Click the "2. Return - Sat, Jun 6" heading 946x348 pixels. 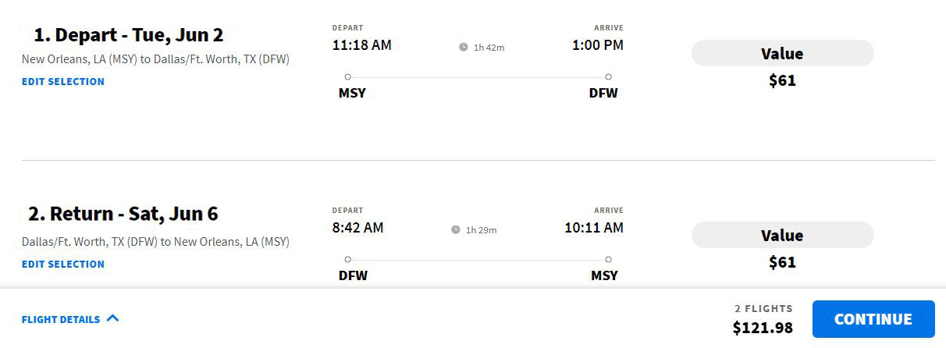click(123, 214)
